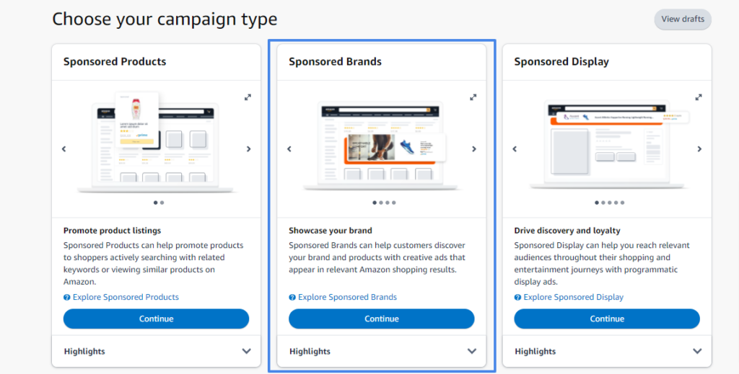Expand the Sponsored Brands preview image

pos(473,97)
